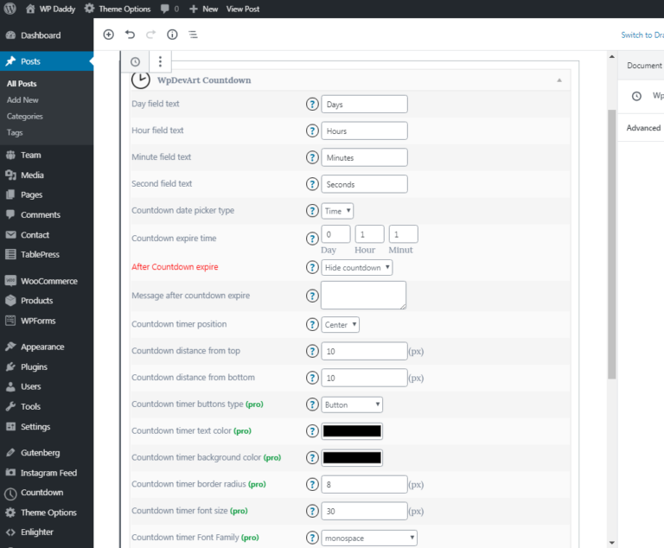Click the Add block plus icon
664x548 pixels.
[x=108, y=35]
